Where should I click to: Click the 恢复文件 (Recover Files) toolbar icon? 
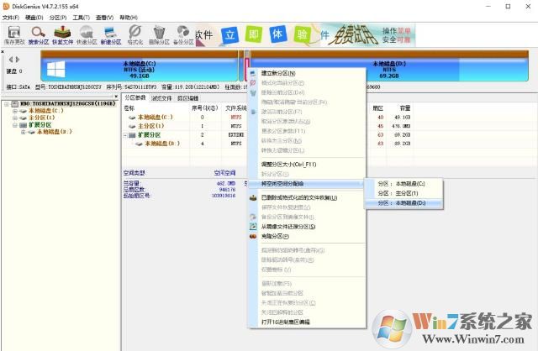tap(62, 34)
